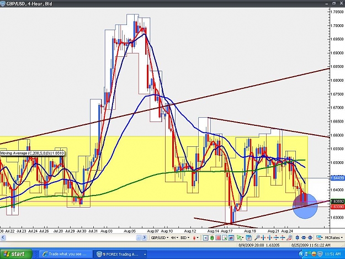Switch to Trade what you see taskbar window
The width and height of the screenshot is (345, 259).
[x=65, y=254]
